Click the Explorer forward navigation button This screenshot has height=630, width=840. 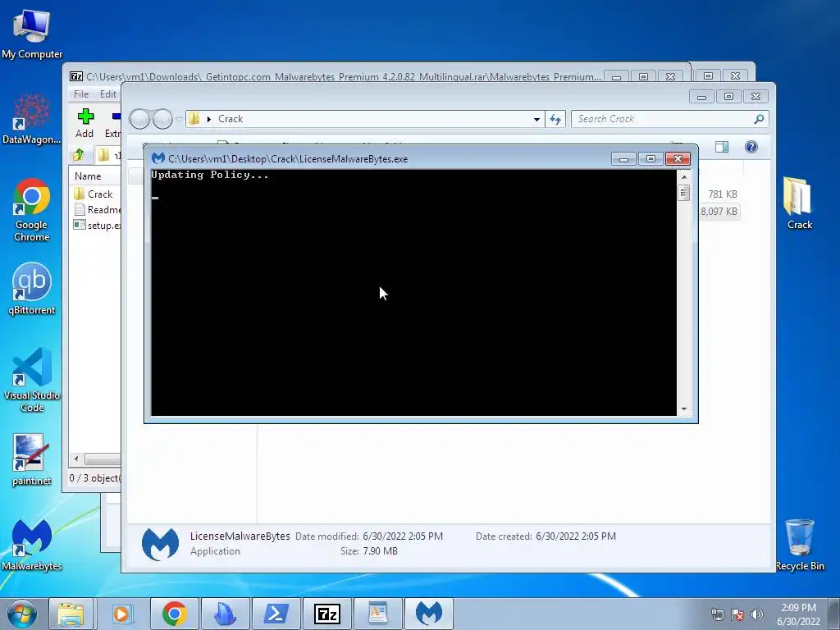(162, 119)
